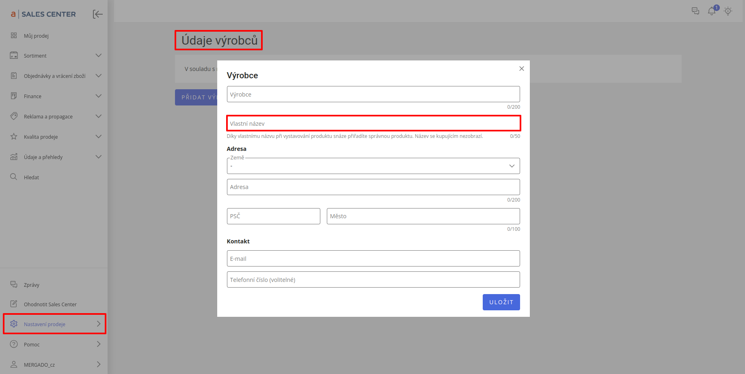Open the Země country dropdown
Screen dimensions: 745x374
[x=373, y=166]
